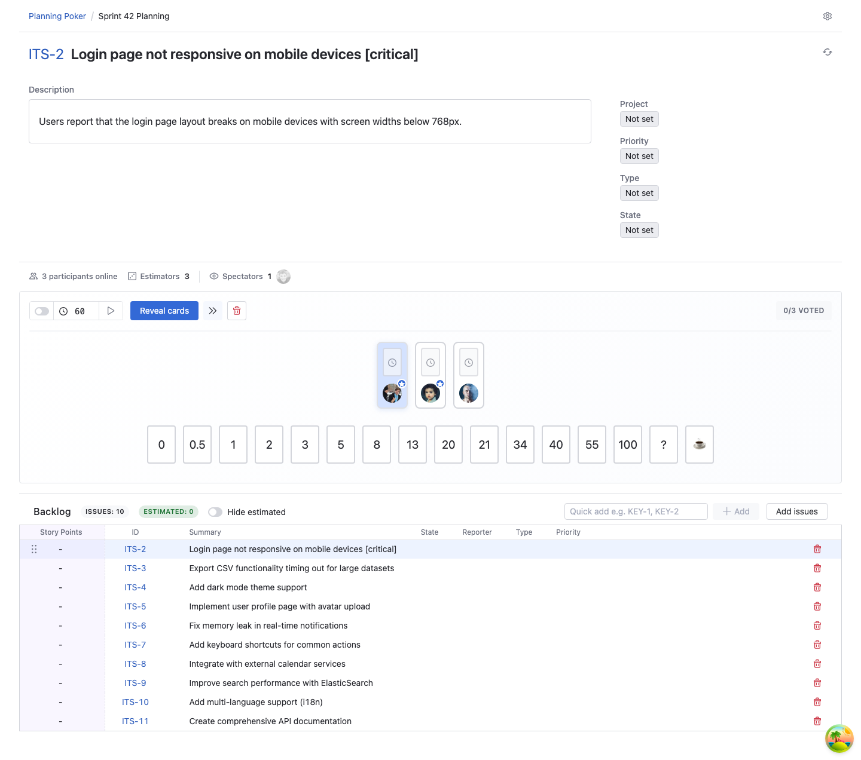
Task: Delete ITS-7 from backlog
Action: coord(817,645)
